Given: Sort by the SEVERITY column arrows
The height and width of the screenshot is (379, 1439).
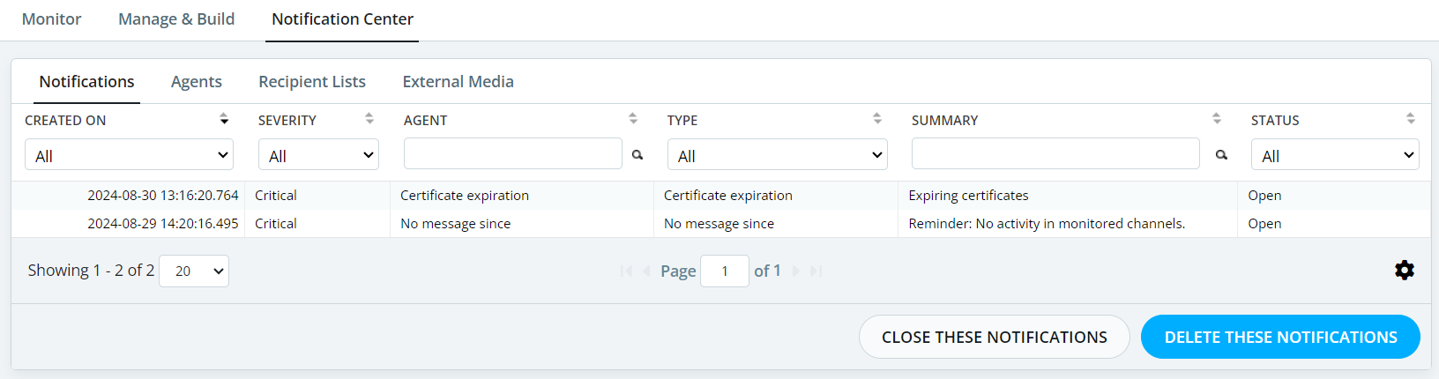Looking at the screenshot, I should 369,119.
